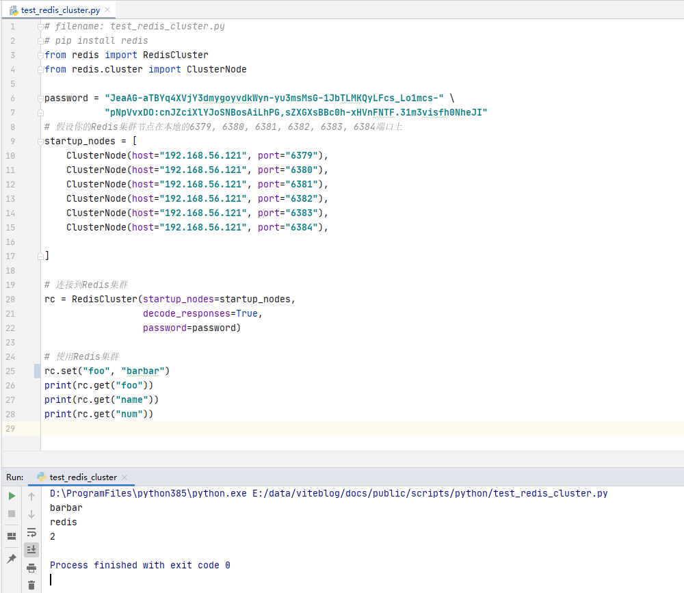This screenshot has width=684, height=593.
Task: Click print(rc.get("foo")) on line 26
Action: [99, 385]
